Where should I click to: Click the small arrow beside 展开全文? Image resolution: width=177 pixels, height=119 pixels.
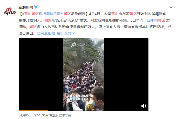(73, 33)
